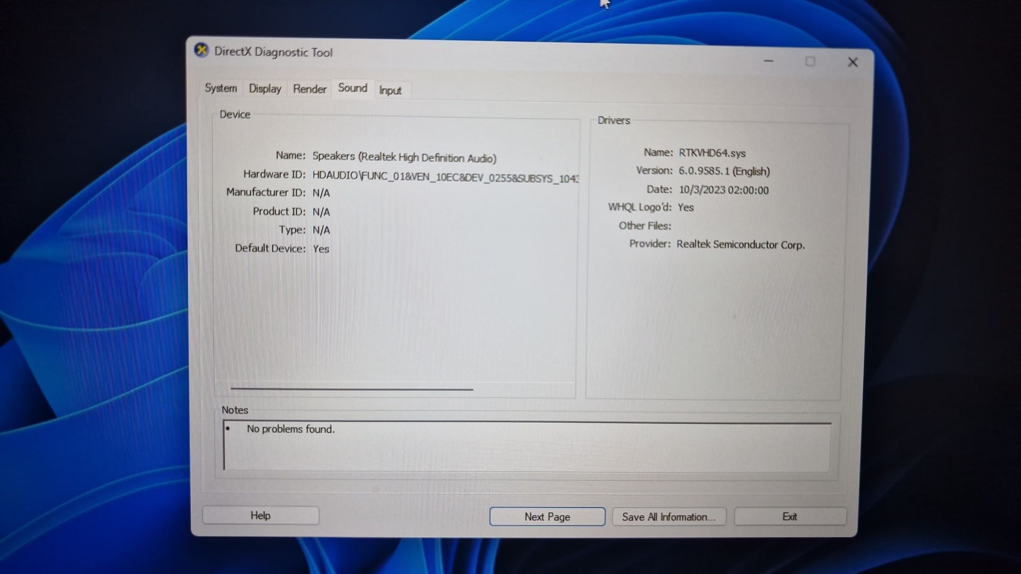Open the Input tab

[390, 91]
